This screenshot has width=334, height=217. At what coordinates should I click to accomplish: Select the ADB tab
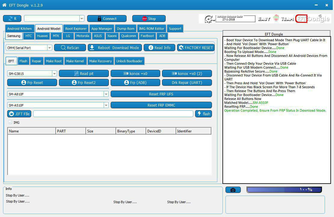click(x=162, y=36)
